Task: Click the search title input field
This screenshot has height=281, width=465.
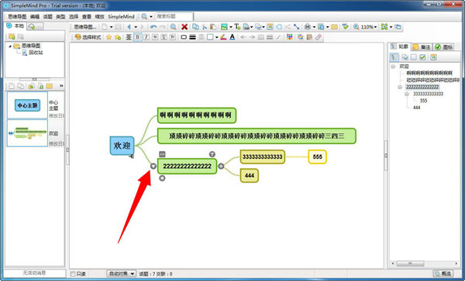Action: (x=174, y=16)
